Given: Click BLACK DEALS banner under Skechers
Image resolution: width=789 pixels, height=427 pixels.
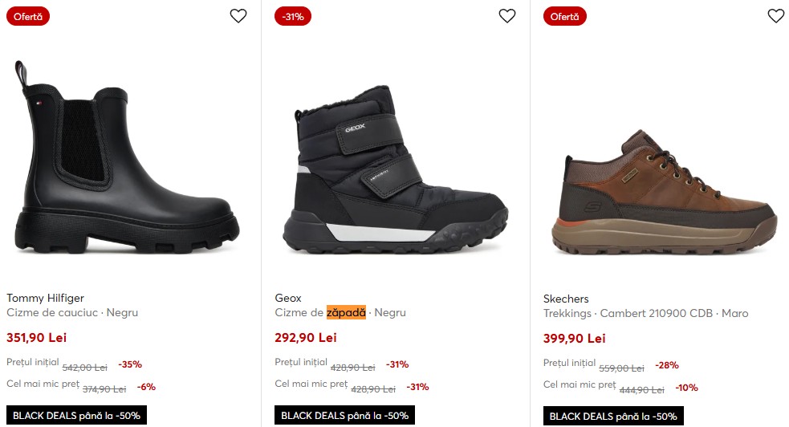Looking at the screenshot, I should [x=614, y=417].
